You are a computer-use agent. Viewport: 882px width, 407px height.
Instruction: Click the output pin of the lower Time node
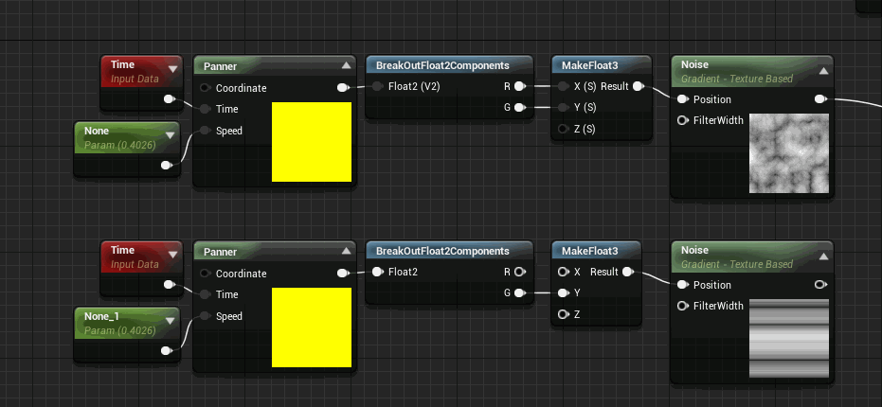coord(169,285)
